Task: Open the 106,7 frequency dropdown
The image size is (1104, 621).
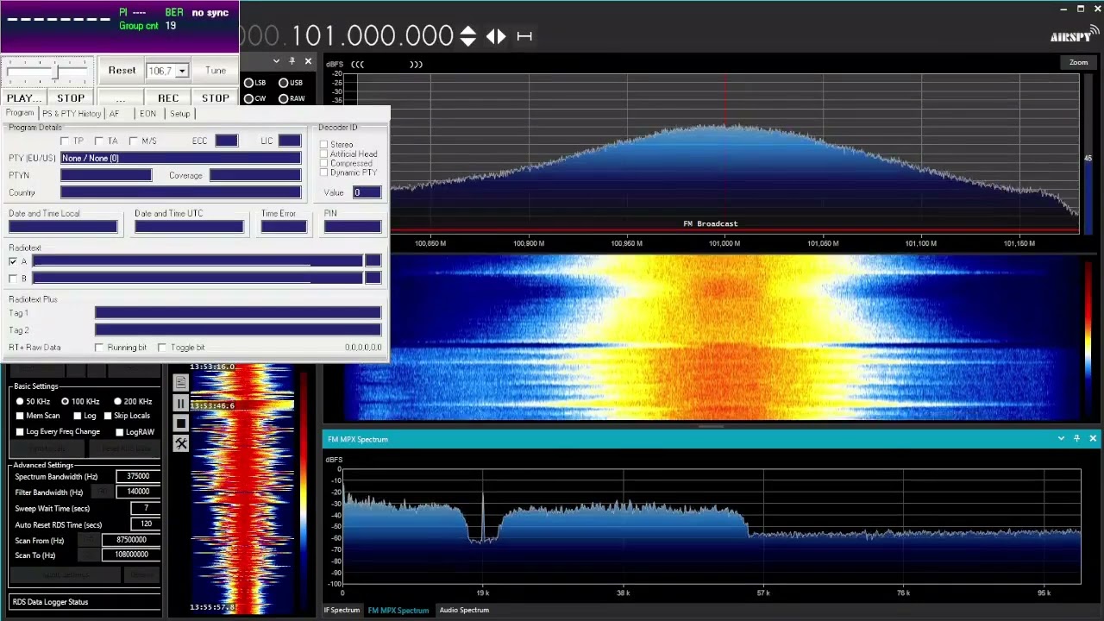Action: click(x=182, y=71)
